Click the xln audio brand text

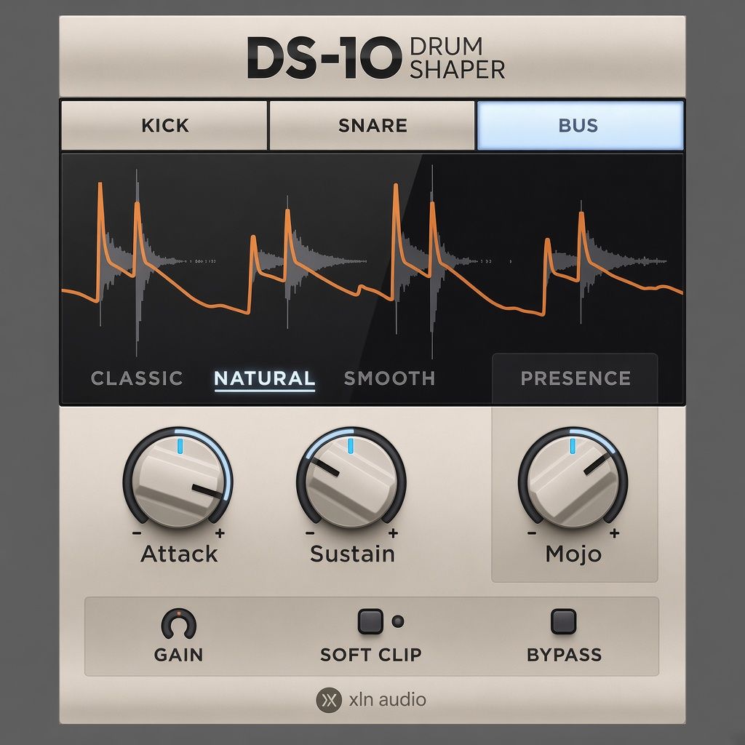[388, 700]
